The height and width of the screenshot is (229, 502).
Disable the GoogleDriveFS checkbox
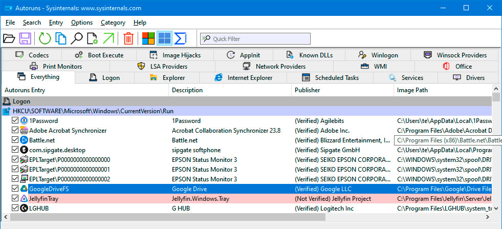pos(15,189)
